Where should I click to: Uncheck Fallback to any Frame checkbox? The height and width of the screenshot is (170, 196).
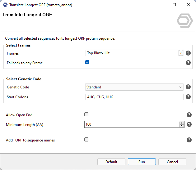(87, 62)
